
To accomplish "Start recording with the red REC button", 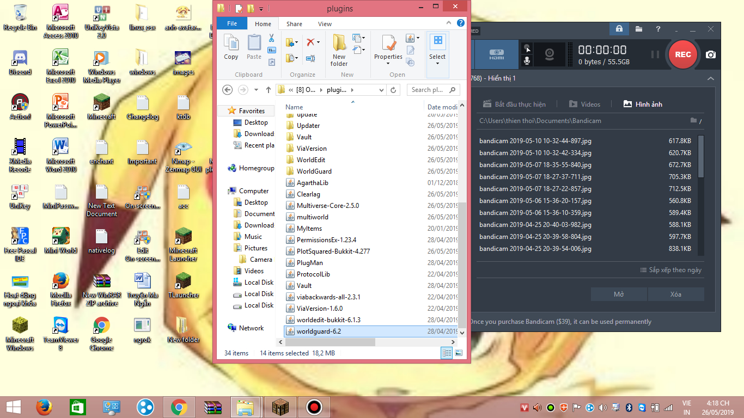I will coord(682,54).
